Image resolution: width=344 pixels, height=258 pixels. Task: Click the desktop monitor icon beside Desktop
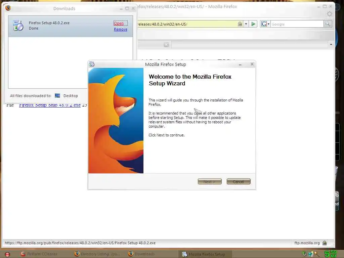pos(57,96)
